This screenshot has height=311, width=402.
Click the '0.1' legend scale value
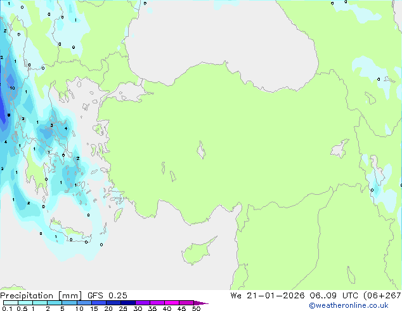(7, 308)
